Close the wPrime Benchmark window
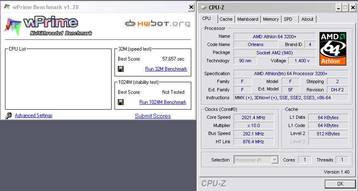 [x=191, y=7]
